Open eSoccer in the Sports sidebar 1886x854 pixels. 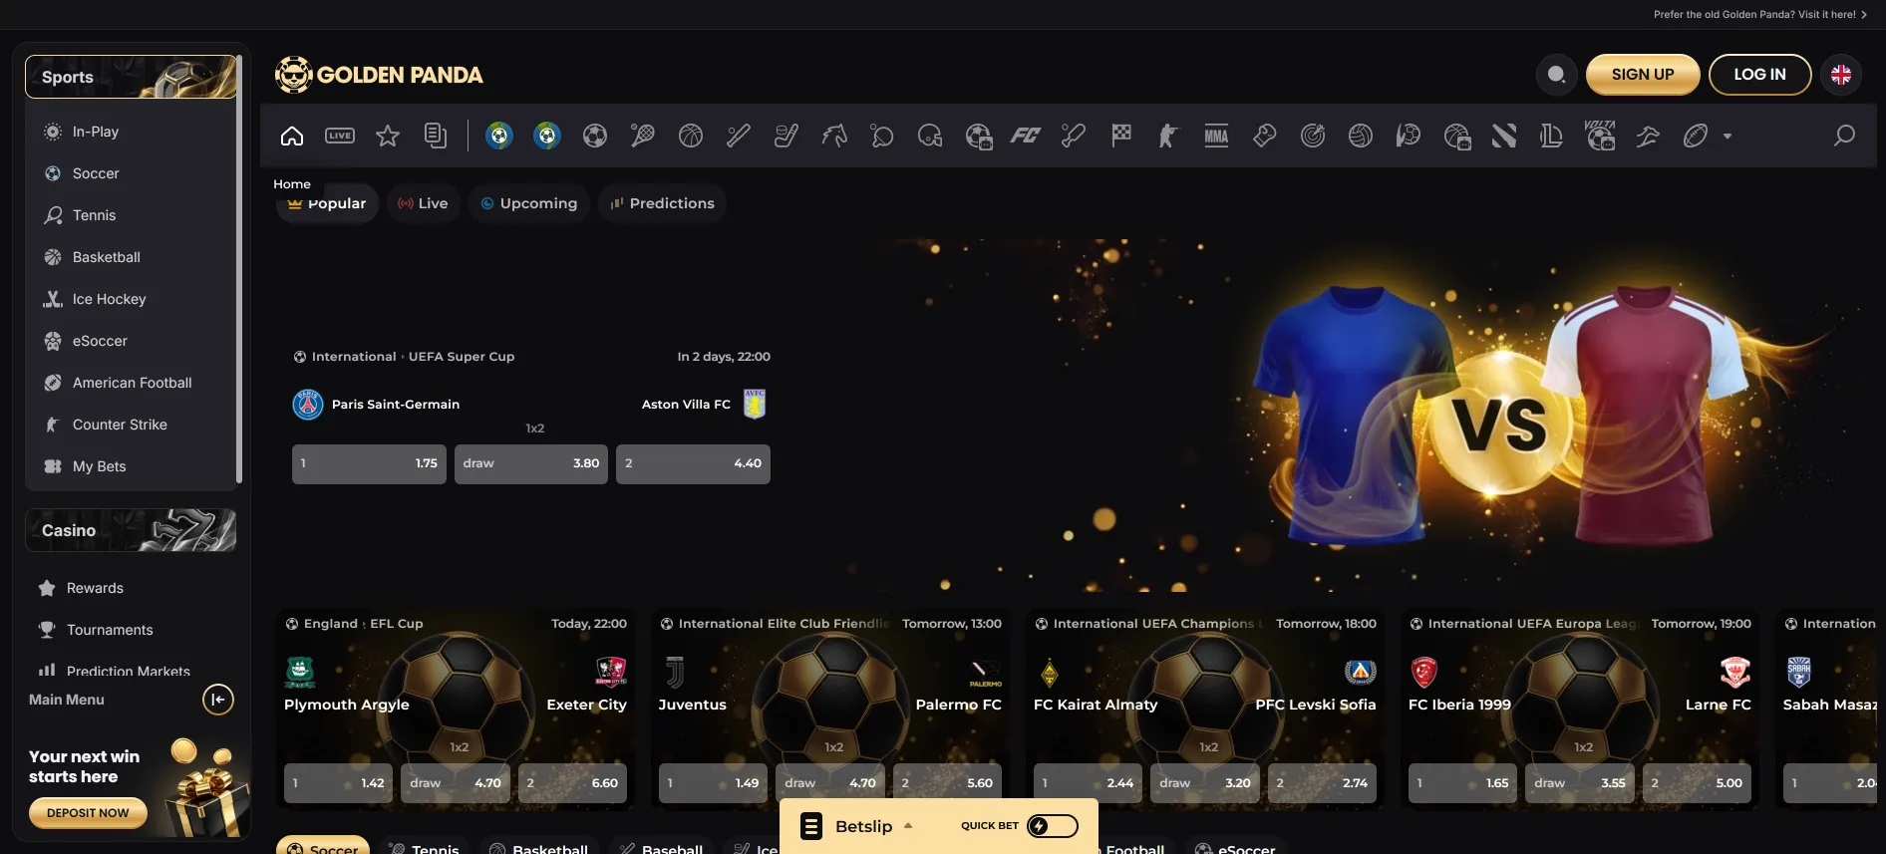coord(130,341)
